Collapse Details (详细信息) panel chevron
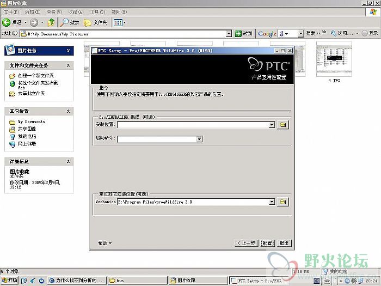This screenshot has width=381, height=286. coord(68,161)
